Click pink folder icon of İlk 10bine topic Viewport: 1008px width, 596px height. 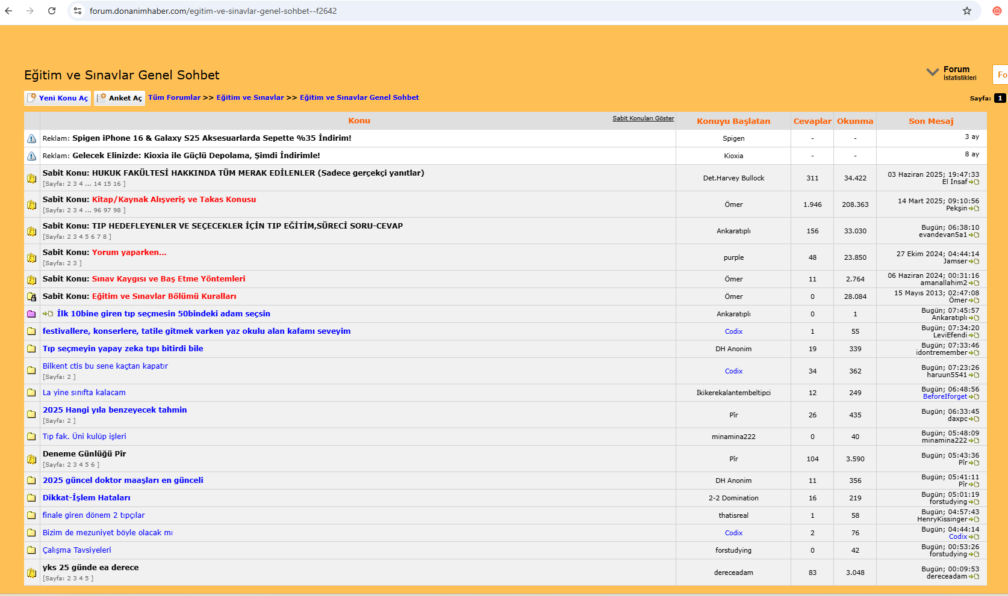[x=31, y=314]
